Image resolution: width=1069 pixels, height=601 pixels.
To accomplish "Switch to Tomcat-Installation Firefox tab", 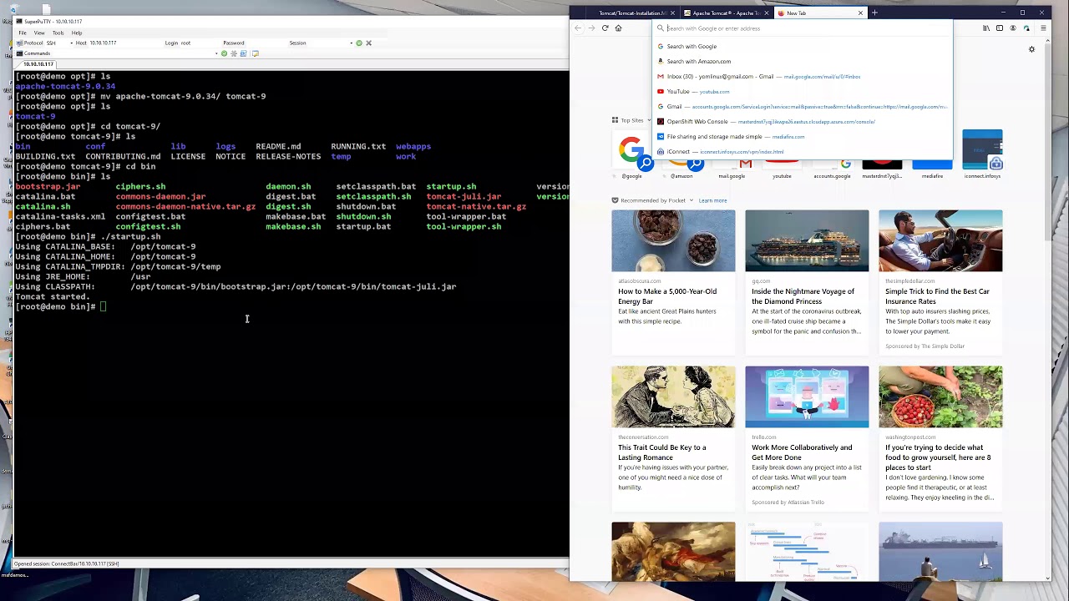I will point(632,13).
